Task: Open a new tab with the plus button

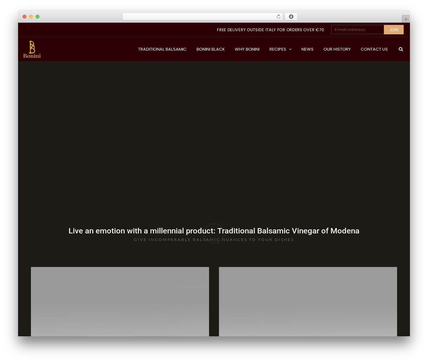Action: tap(406, 19)
